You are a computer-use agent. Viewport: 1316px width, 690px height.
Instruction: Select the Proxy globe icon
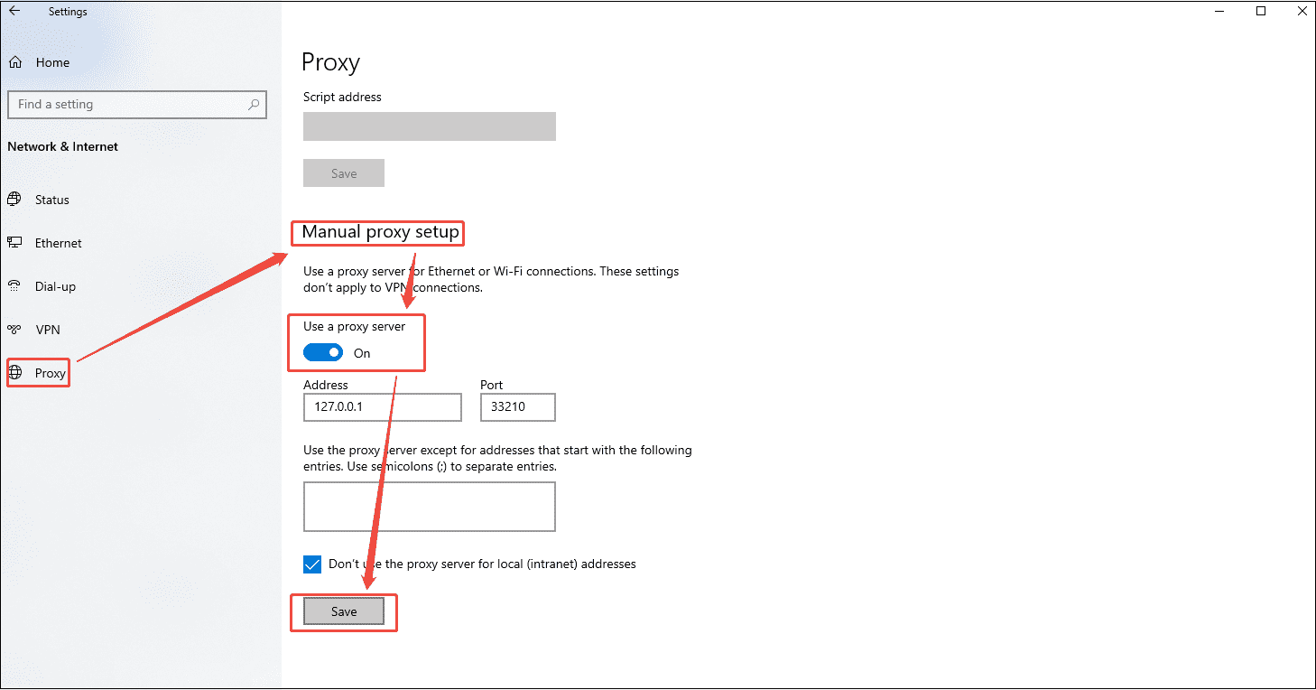point(15,372)
